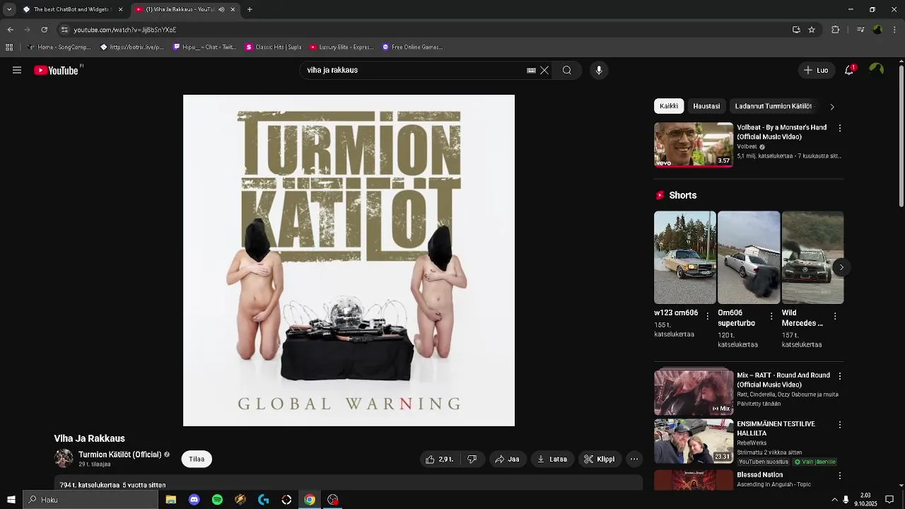Open w123 om606 short thumbnail
This screenshot has height=509, width=905.
tap(684, 257)
